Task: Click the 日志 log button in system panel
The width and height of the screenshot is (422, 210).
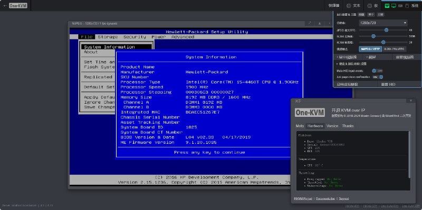Action: point(380,15)
